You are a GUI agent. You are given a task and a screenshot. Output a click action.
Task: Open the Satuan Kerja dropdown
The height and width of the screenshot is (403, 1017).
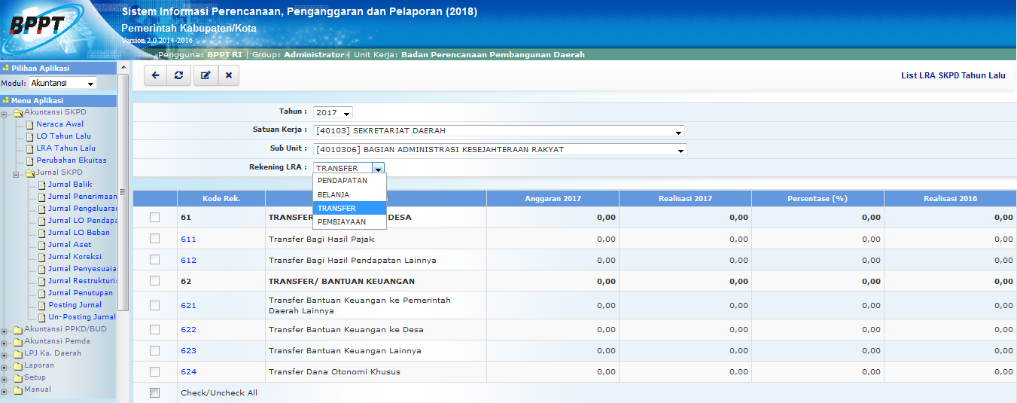coord(498,131)
